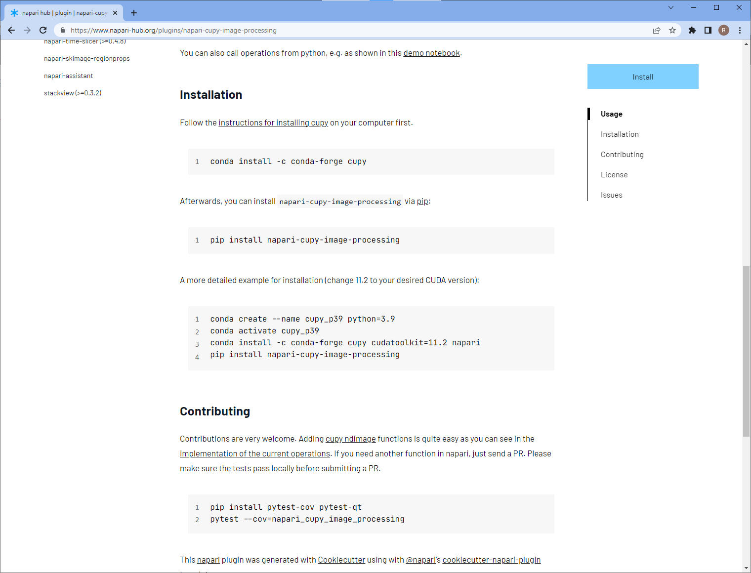Share this page using the share icon
Image resolution: width=751 pixels, height=573 pixels.
pyautogui.click(x=657, y=30)
